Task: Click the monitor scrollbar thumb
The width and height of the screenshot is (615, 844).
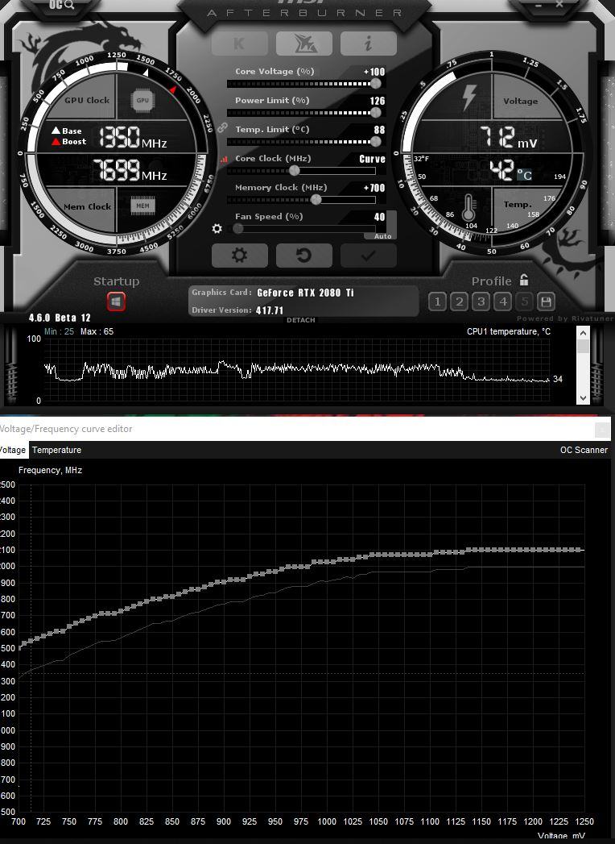Action: tap(584, 346)
